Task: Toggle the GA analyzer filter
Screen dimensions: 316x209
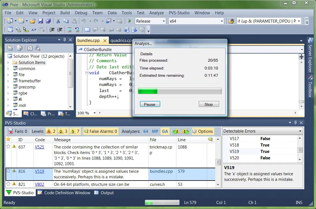Action: pyautogui.click(x=165, y=131)
